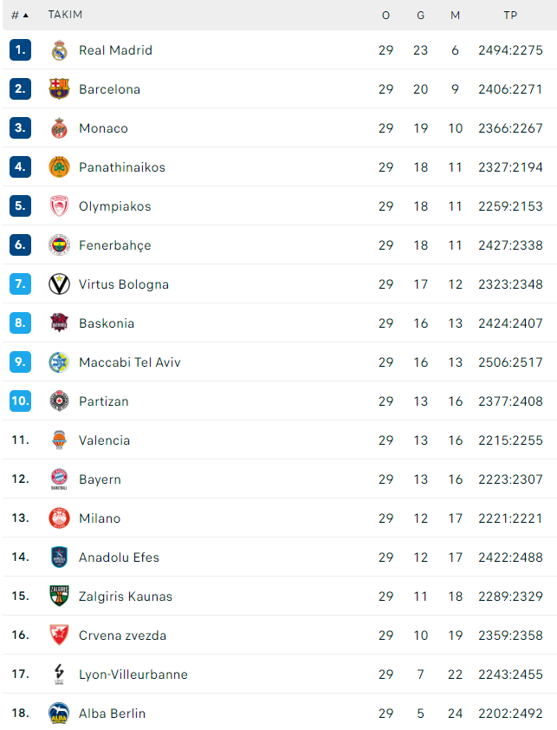Sort by the O games played header
Screen dimensions: 557x730
pyautogui.click(x=385, y=16)
